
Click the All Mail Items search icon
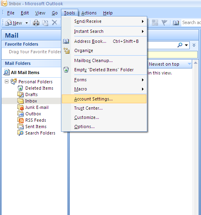[6, 72]
